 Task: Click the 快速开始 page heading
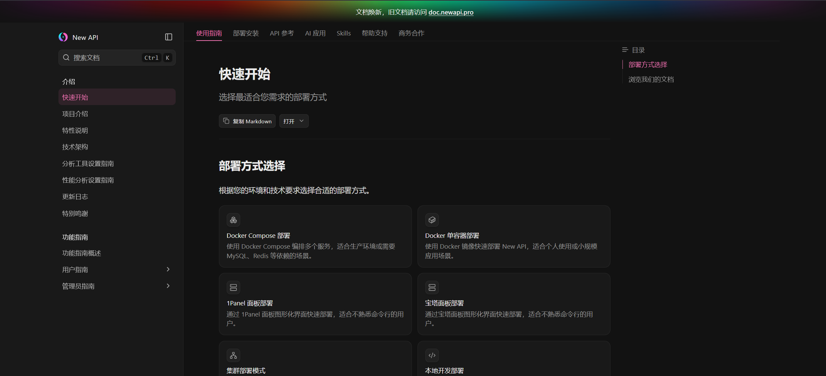245,74
